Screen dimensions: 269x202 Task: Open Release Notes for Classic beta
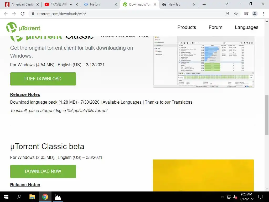(x=25, y=185)
